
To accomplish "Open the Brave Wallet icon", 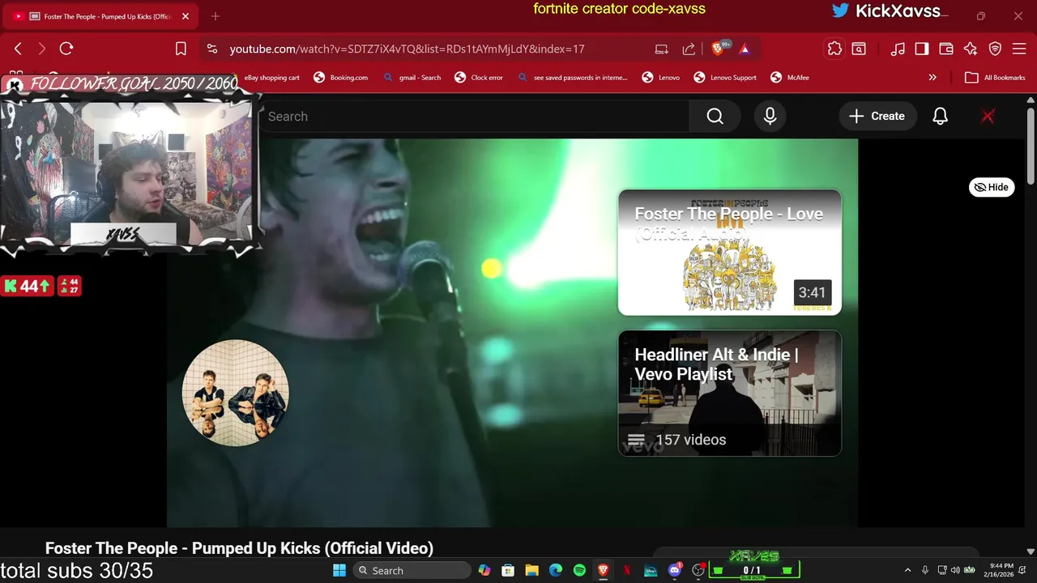I will (x=945, y=49).
